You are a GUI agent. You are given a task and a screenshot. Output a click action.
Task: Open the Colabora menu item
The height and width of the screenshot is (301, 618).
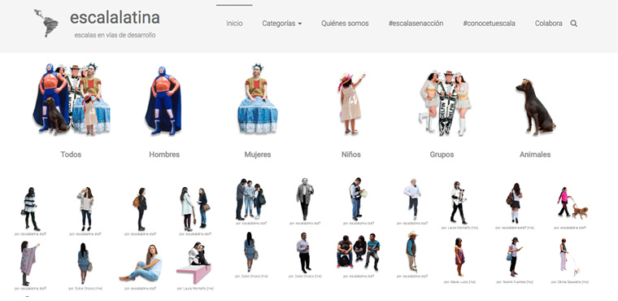[x=548, y=24]
